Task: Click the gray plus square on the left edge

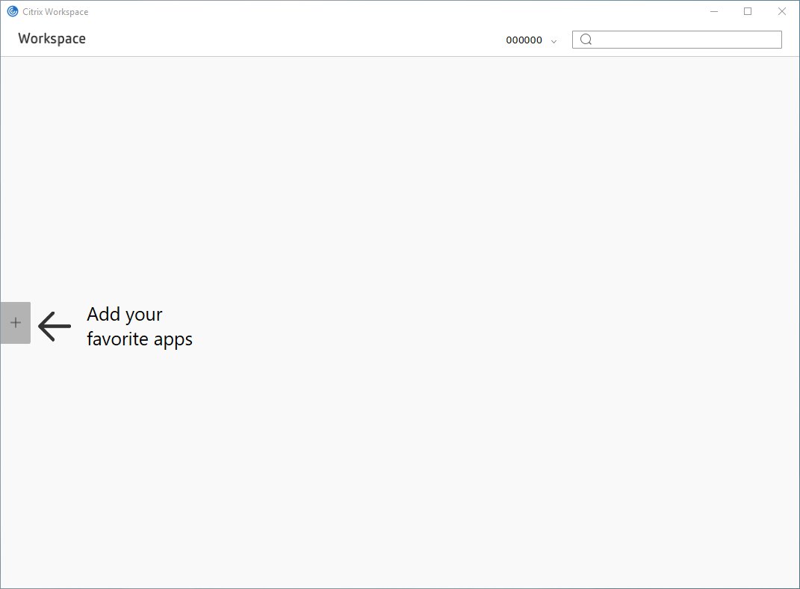Action: [x=15, y=322]
